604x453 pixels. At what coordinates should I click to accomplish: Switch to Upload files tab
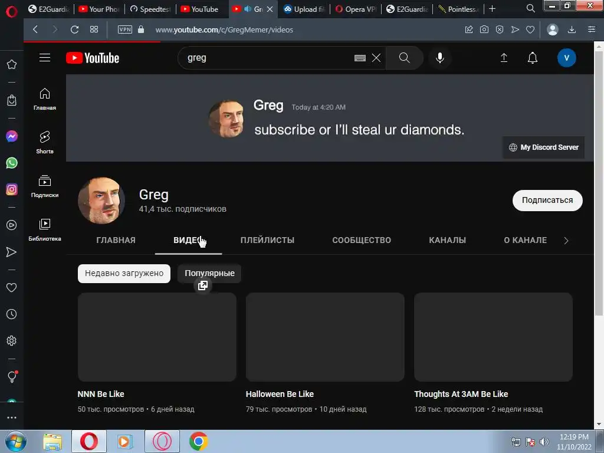tap(305, 9)
